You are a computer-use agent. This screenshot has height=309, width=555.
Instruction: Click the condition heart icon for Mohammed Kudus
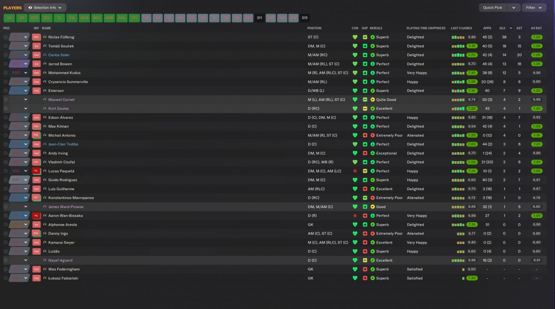(355, 73)
